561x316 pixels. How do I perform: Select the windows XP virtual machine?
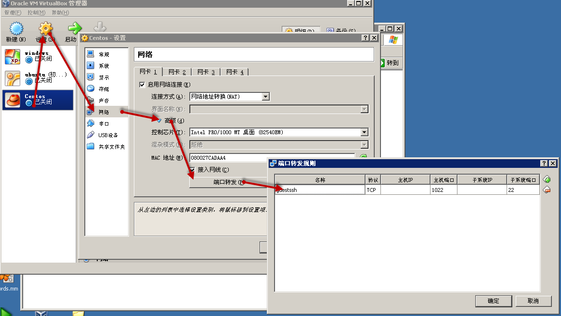(x=38, y=56)
